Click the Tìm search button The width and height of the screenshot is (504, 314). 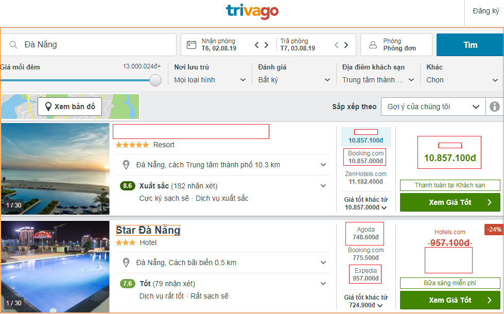click(x=470, y=45)
